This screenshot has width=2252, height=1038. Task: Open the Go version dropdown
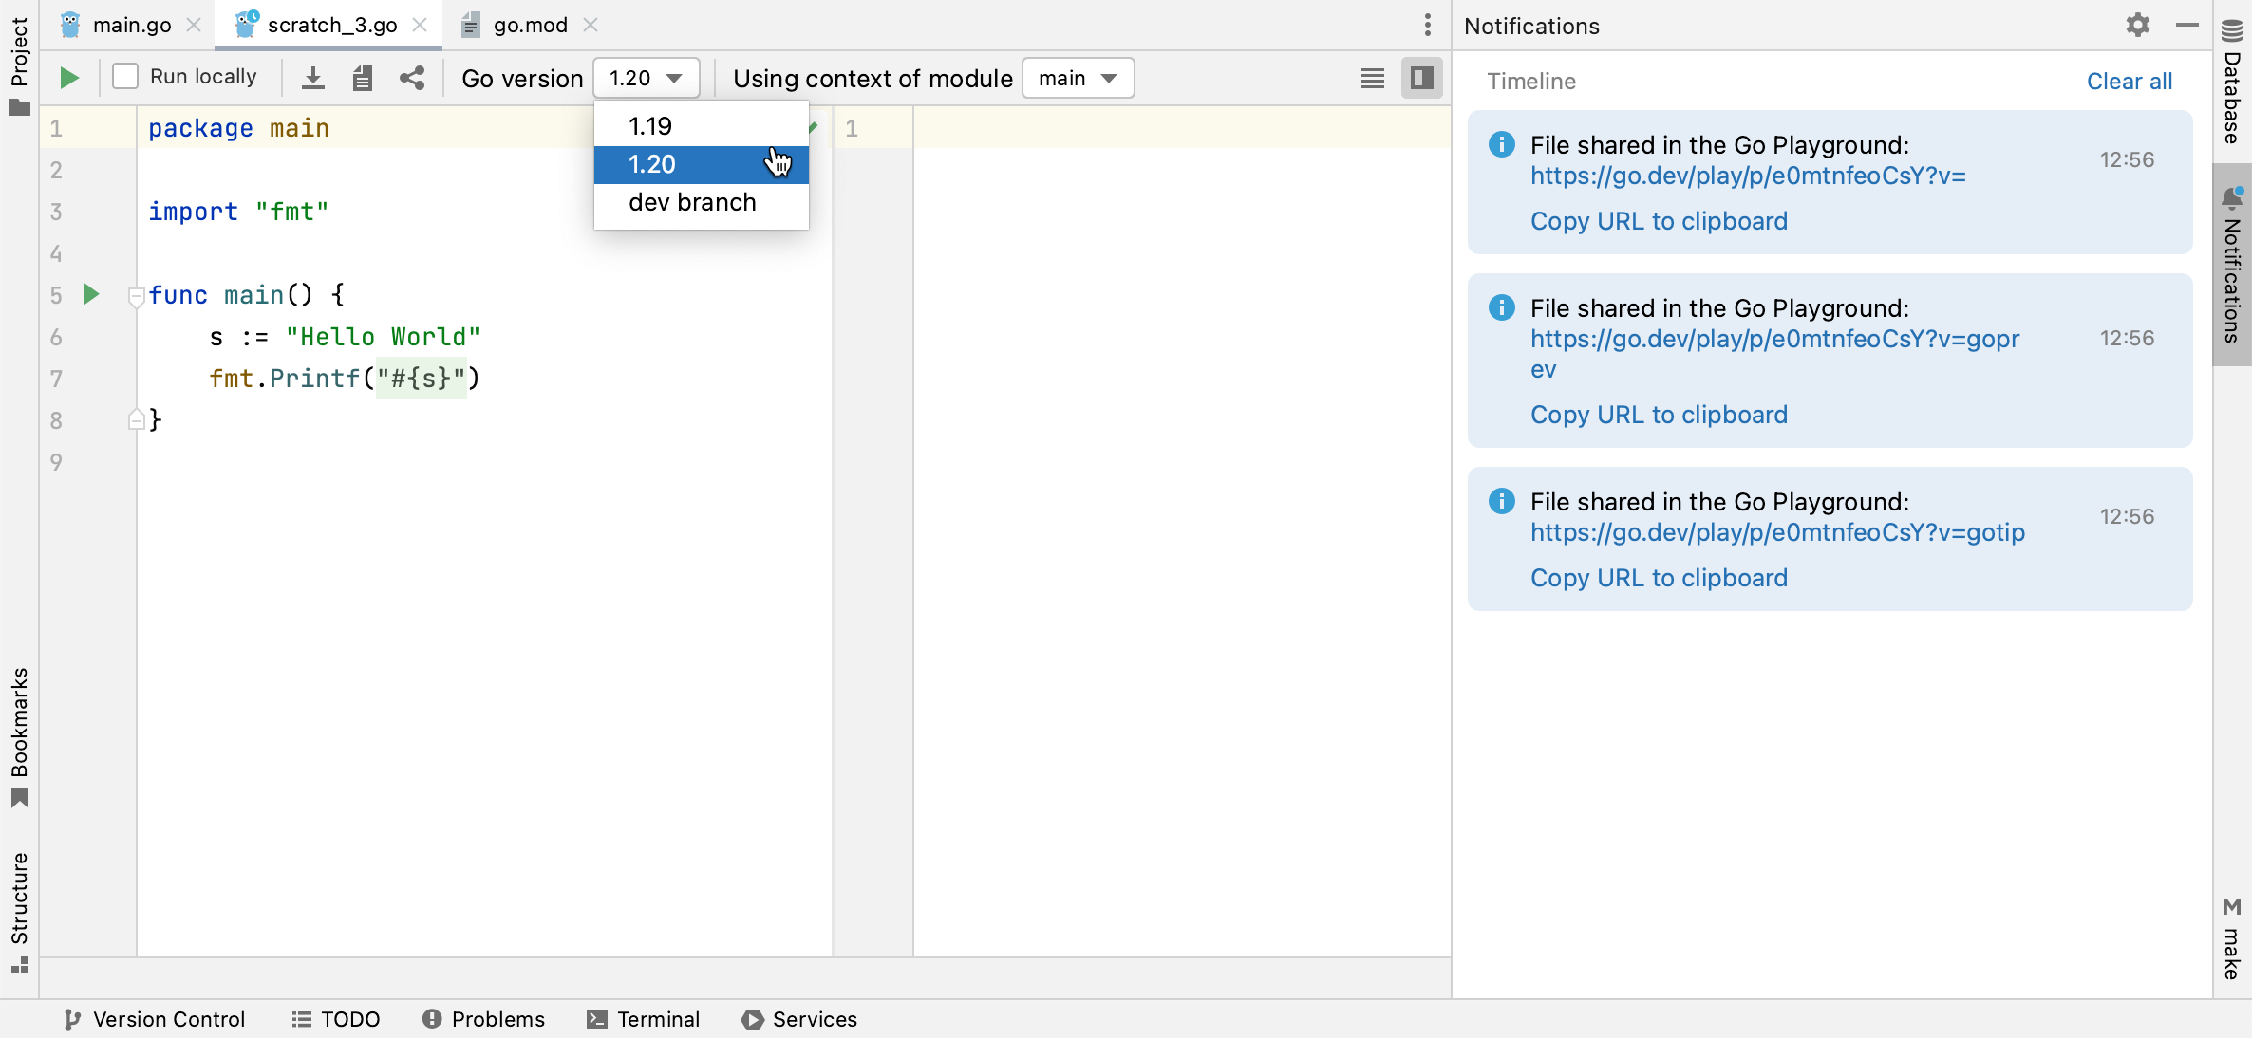click(x=647, y=78)
